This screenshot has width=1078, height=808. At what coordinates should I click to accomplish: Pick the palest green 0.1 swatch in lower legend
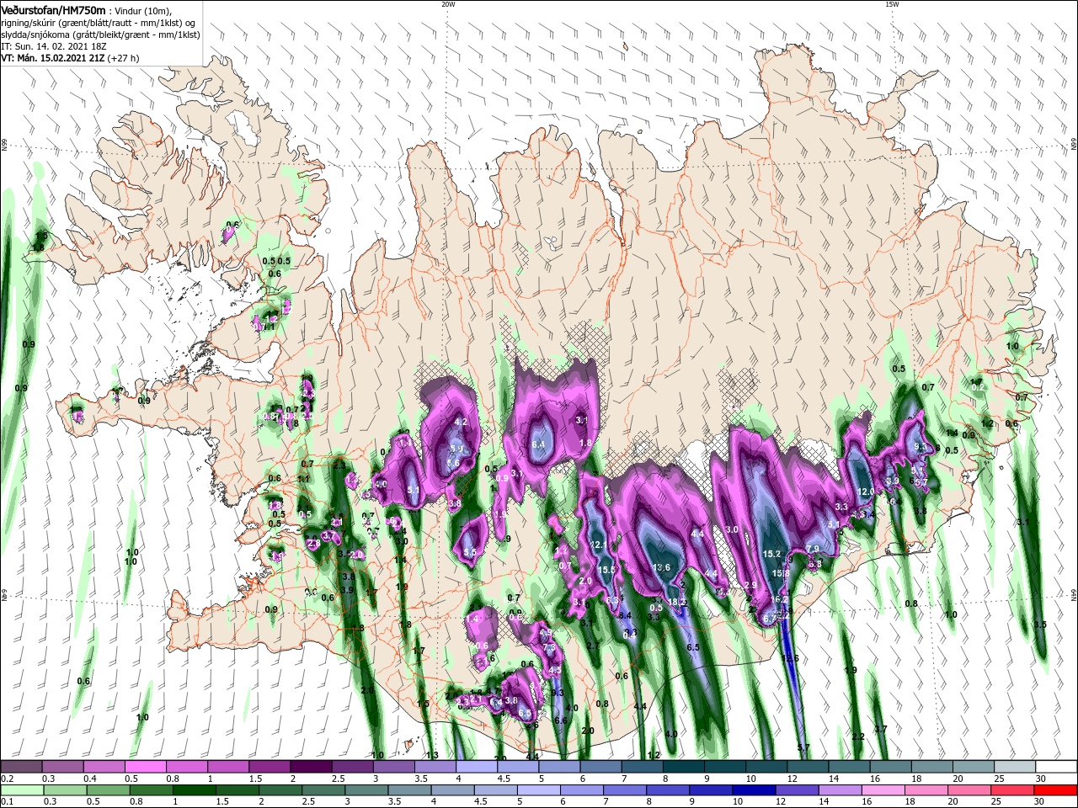21,790
